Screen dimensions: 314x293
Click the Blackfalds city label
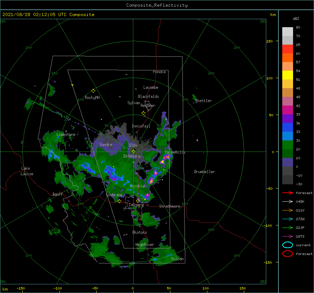tap(148, 97)
